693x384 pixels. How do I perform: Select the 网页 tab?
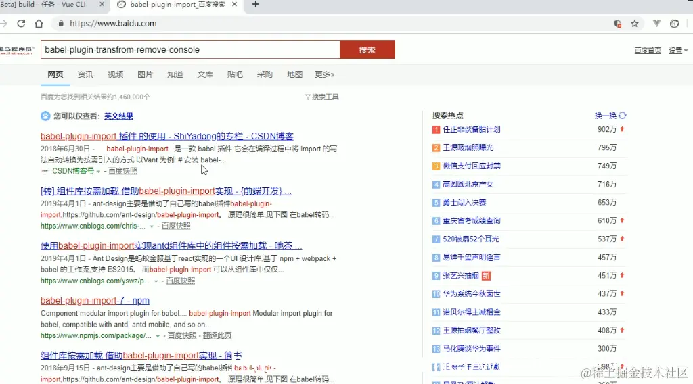(x=55, y=74)
